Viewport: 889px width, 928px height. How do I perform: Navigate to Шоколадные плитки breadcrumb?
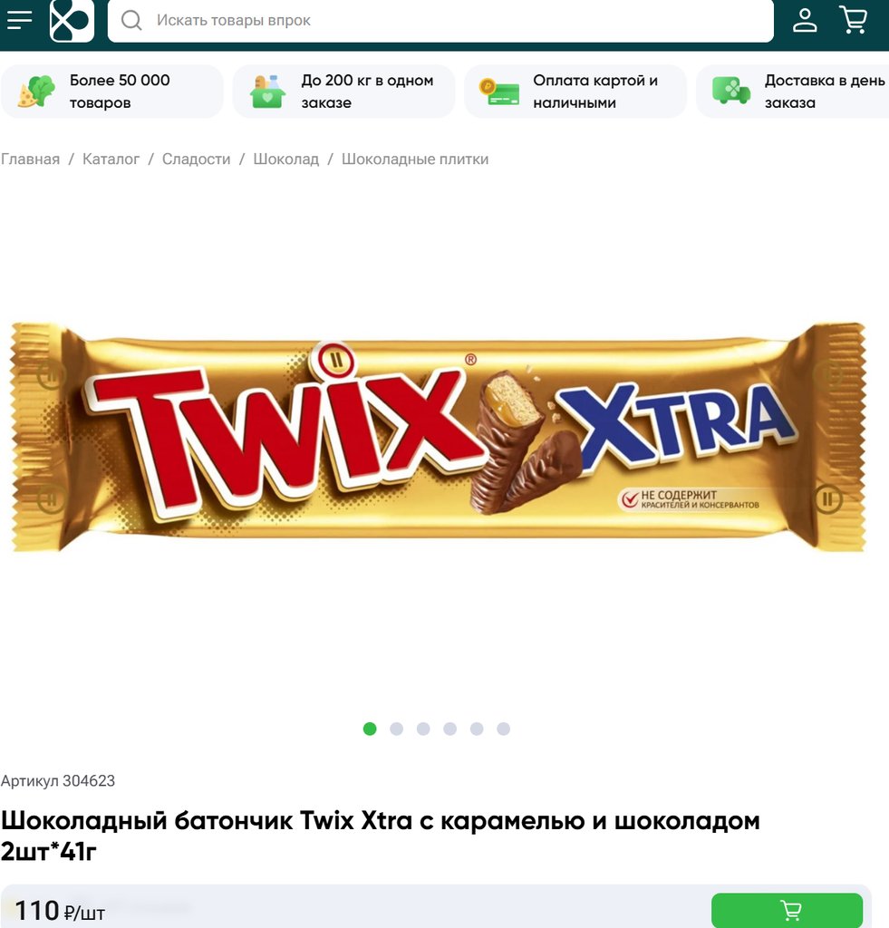pyautogui.click(x=415, y=159)
